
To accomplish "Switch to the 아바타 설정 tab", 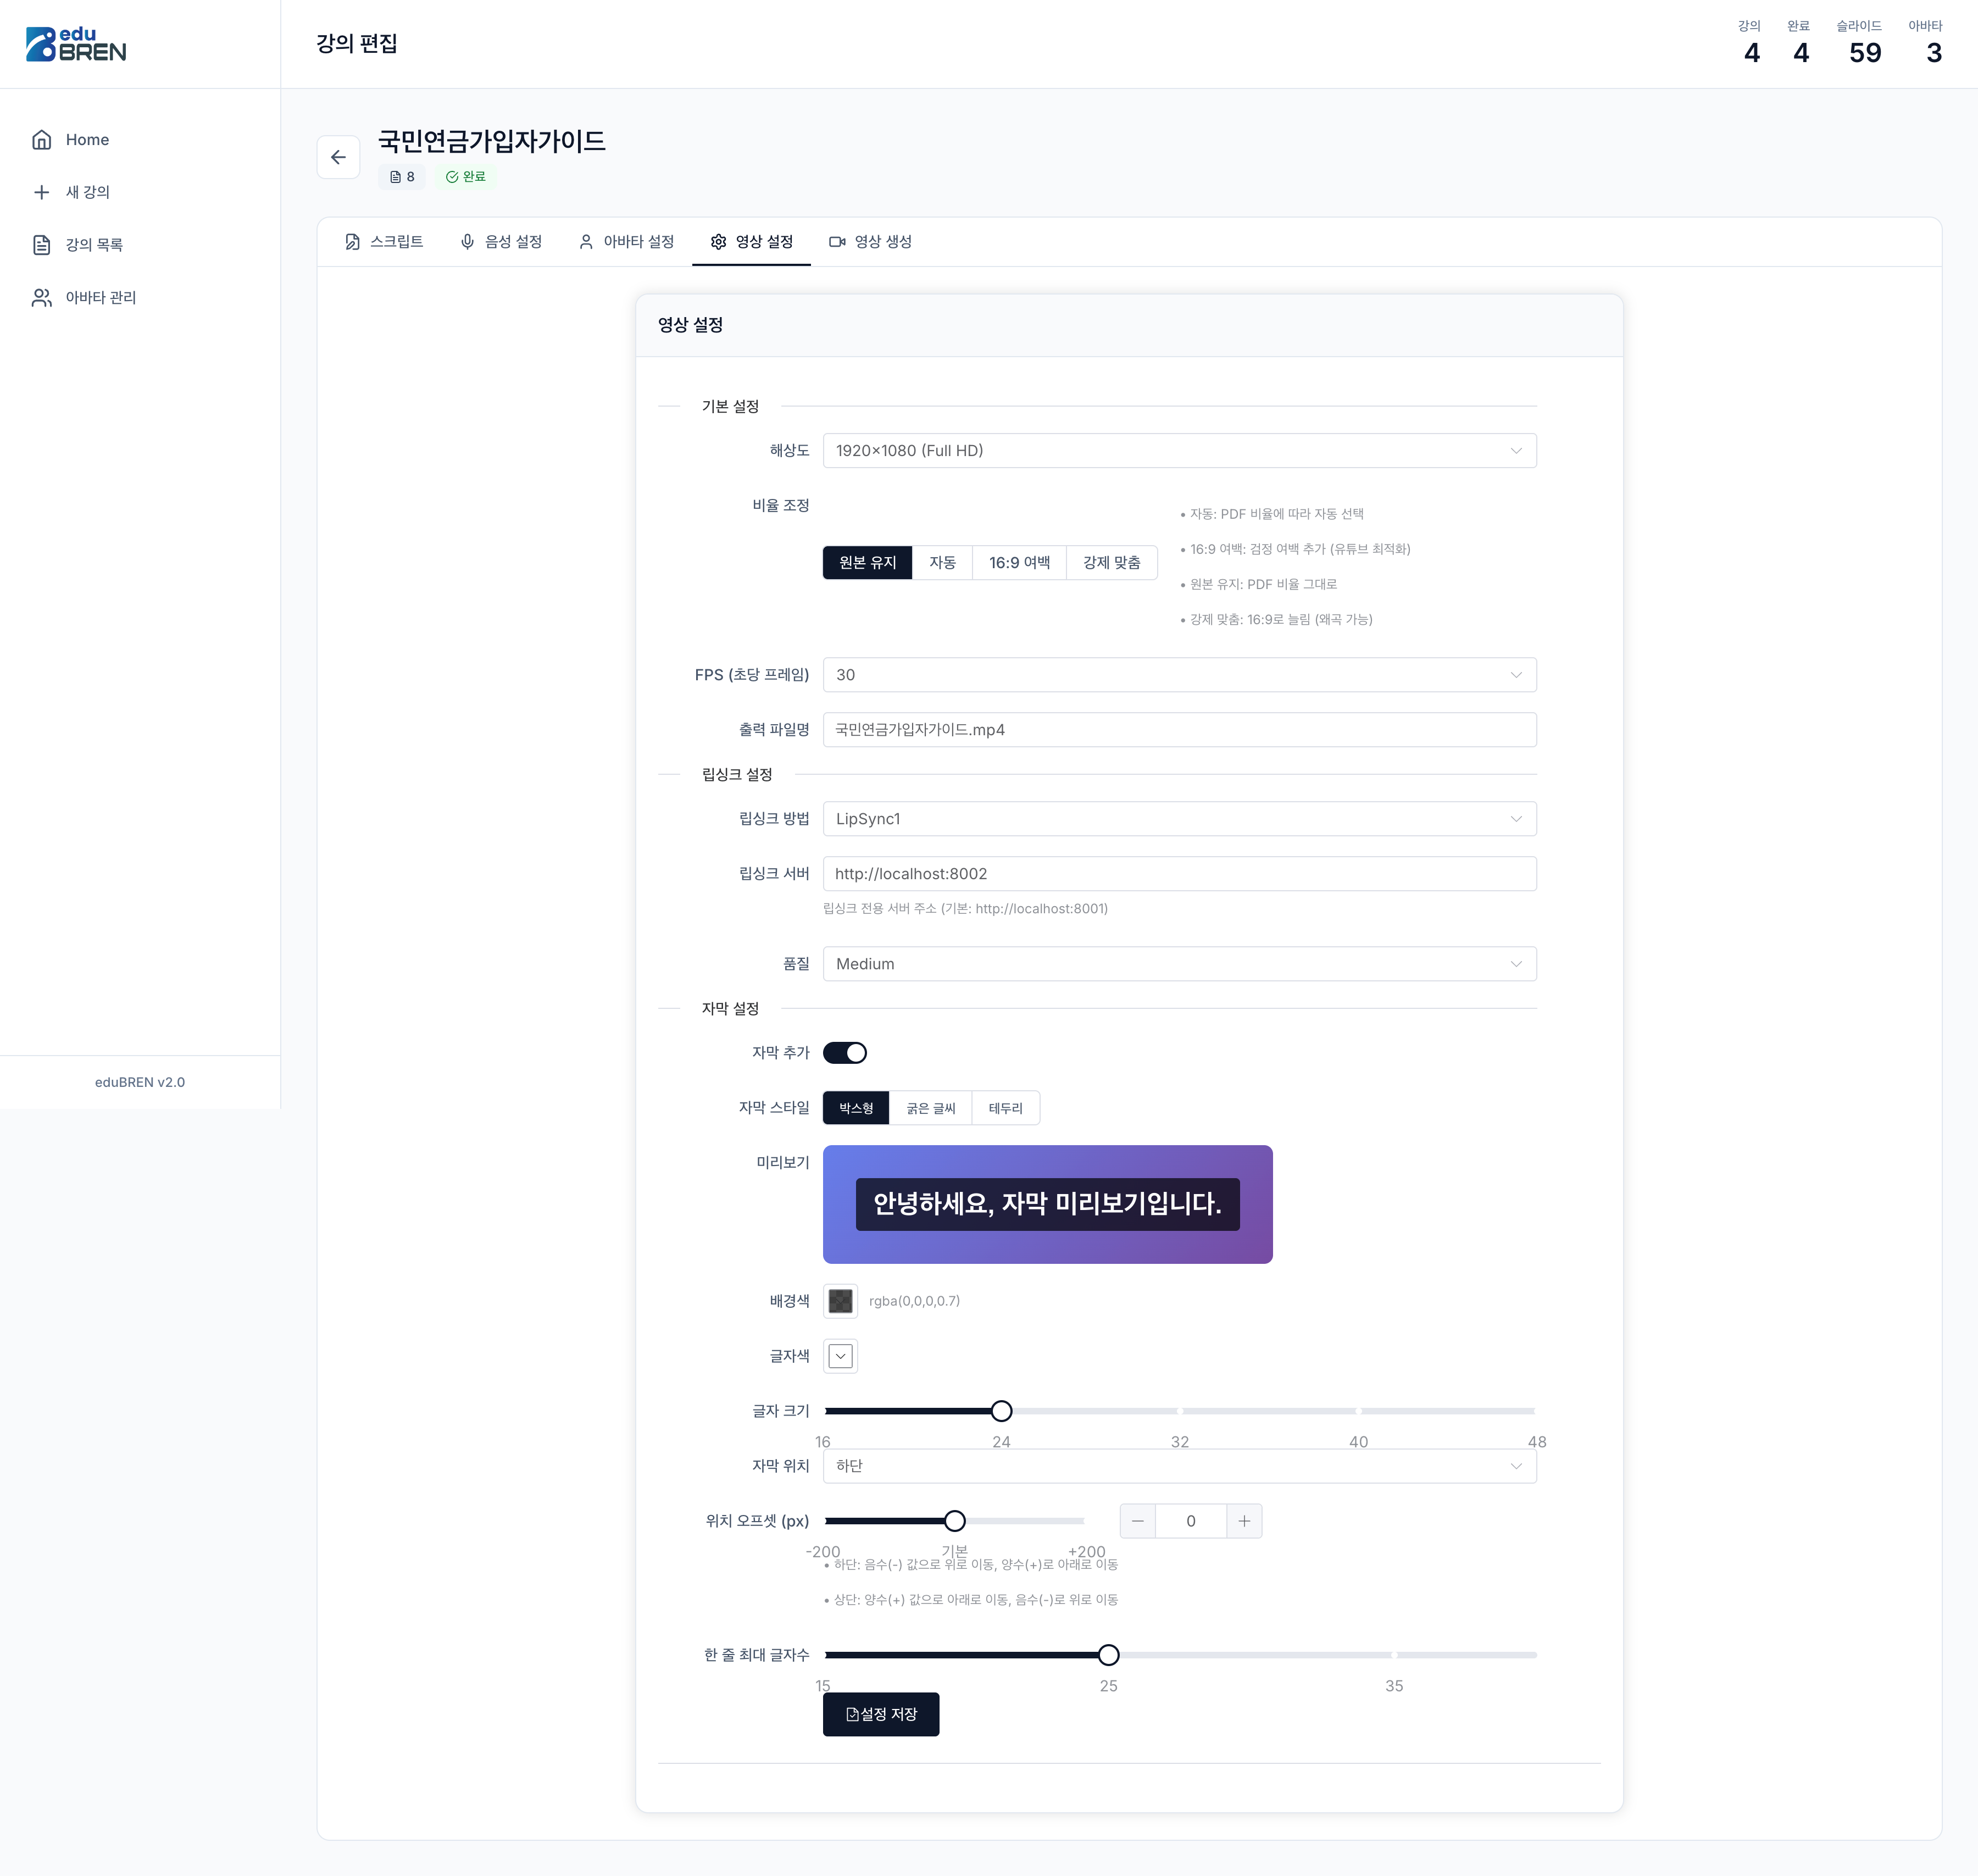I will (626, 242).
